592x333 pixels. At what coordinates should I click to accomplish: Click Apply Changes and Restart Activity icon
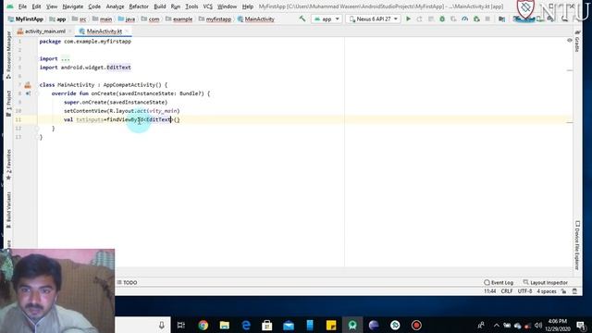(419, 18)
